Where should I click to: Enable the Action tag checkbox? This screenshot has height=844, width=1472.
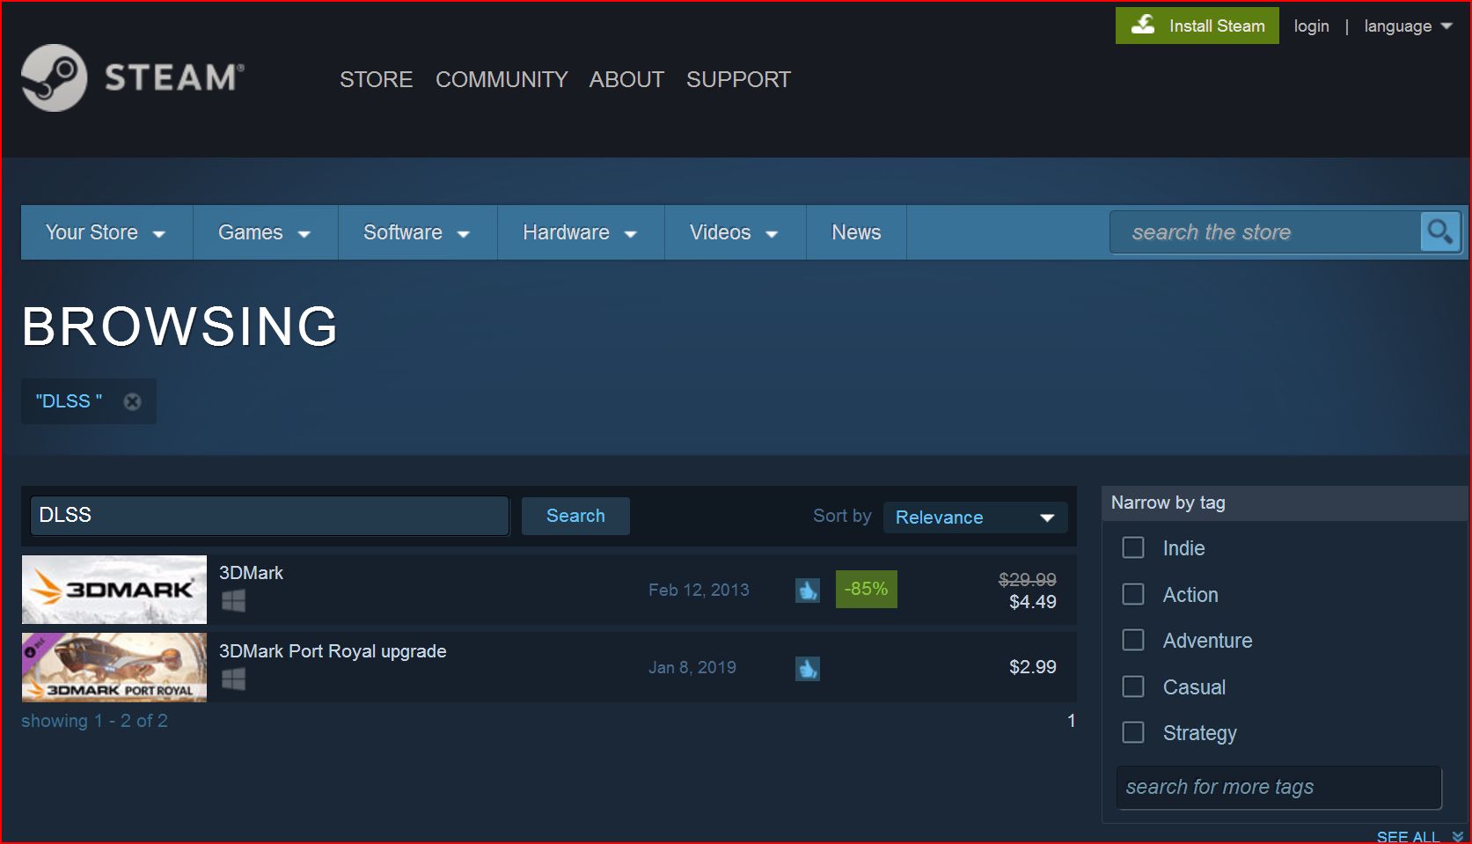[x=1133, y=594]
